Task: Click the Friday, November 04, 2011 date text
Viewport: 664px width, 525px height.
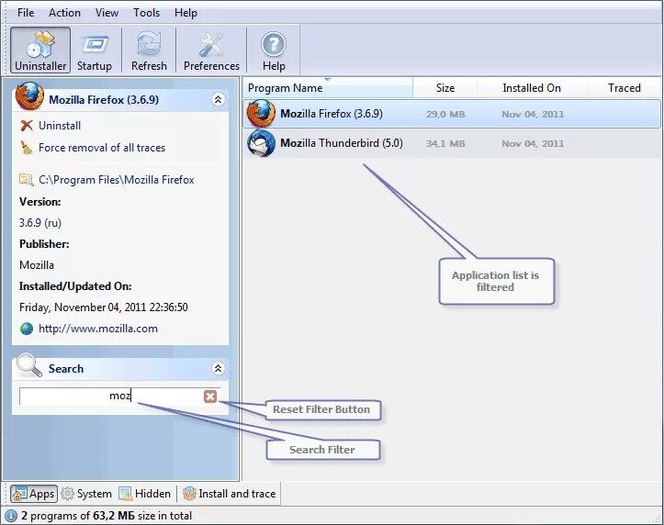Action: (104, 307)
